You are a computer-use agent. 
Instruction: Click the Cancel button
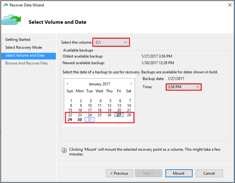point(209,173)
